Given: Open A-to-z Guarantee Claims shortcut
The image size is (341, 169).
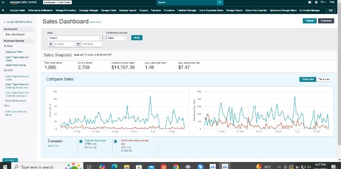Looking at the screenshot, I should coord(211,10).
